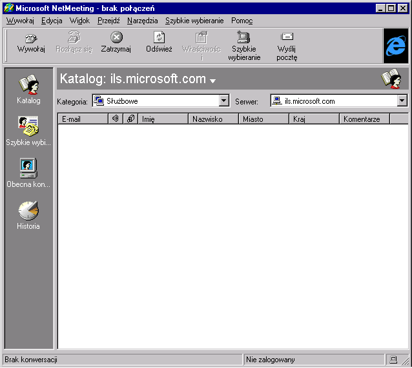Viewport: 412px width, 368px height.
Task: Click the status bar computer icon
Action: tap(393, 360)
